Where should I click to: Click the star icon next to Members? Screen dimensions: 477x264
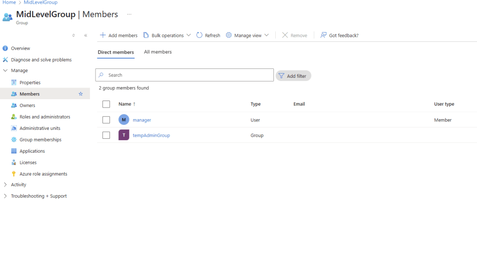click(x=81, y=94)
